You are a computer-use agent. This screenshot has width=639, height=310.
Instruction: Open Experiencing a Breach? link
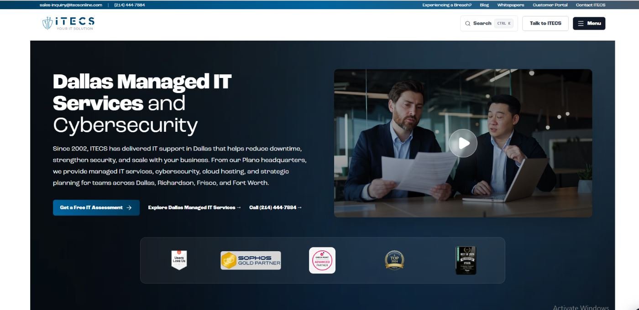447,5
